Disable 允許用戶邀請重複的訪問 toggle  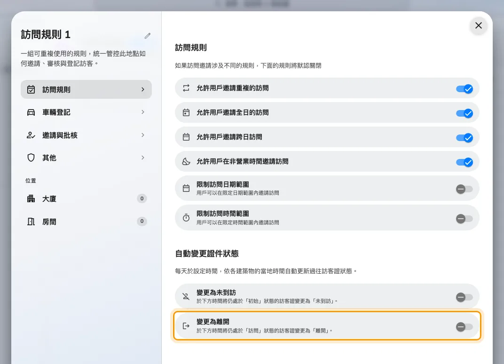point(465,89)
